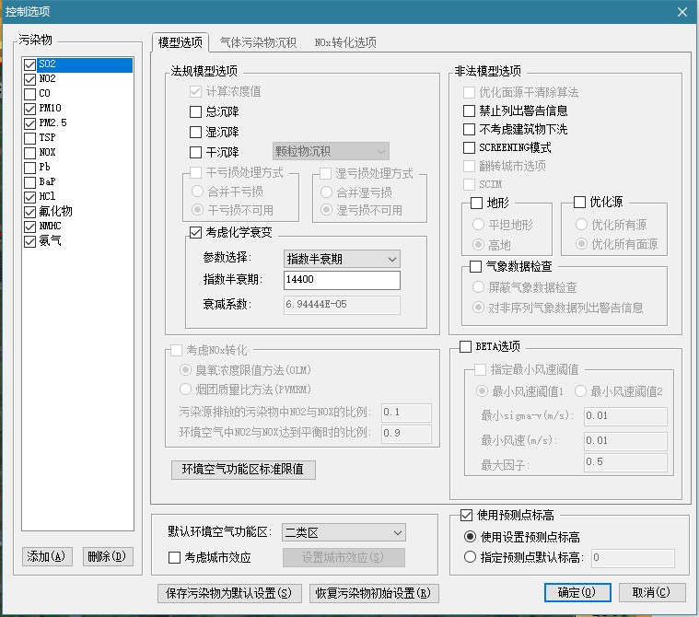Click 保存污染物为默认设置 button
The image size is (699, 617).
(230, 592)
